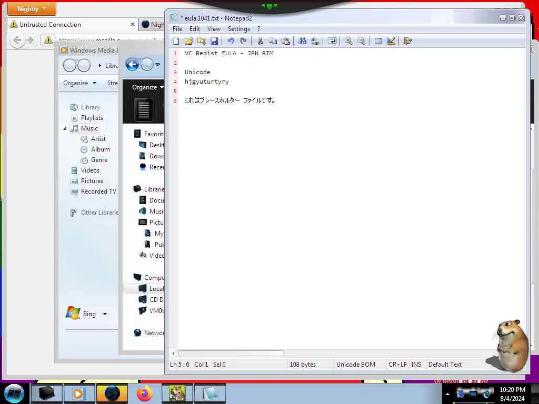
Task: Open the Notepad2 taskbar icon
Action: coord(210,393)
